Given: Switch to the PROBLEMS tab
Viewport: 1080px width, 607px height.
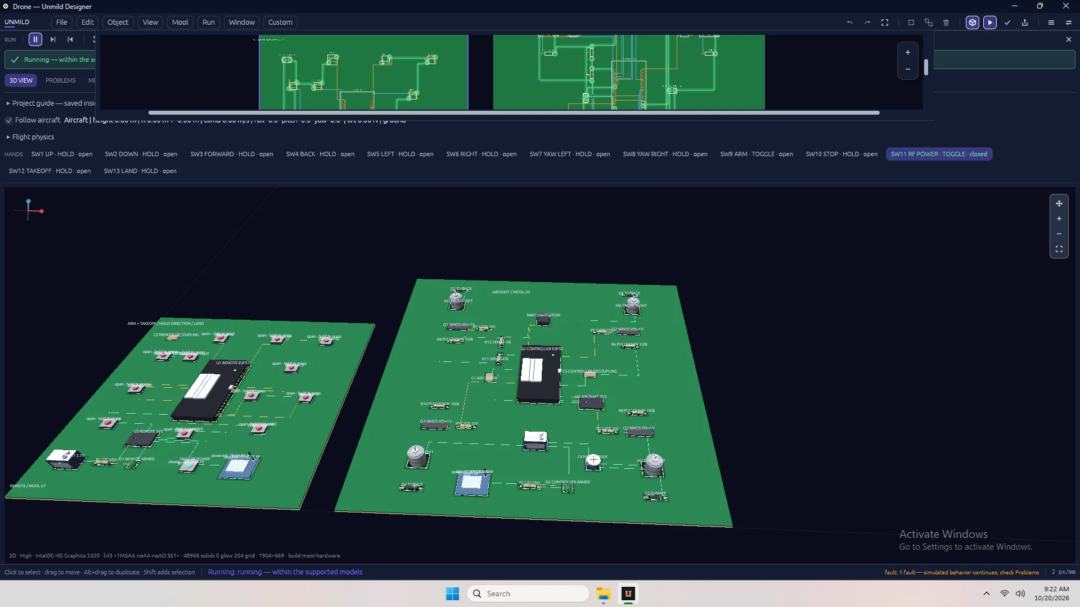Looking at the screenshot, I should tap(61, 80).
